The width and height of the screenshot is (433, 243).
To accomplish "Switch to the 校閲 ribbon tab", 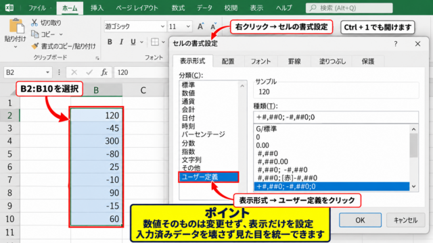I will [x=231, y=7].
